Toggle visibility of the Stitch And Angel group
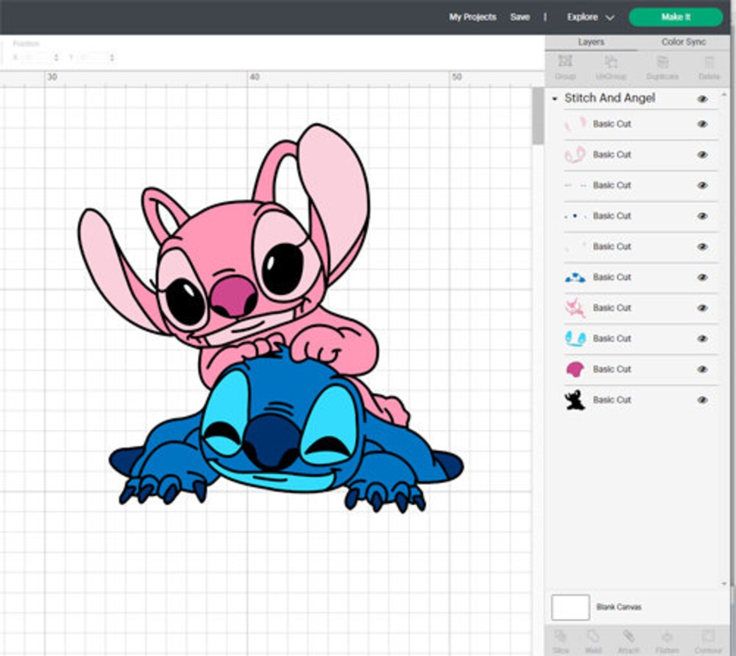 pos(701,99)
